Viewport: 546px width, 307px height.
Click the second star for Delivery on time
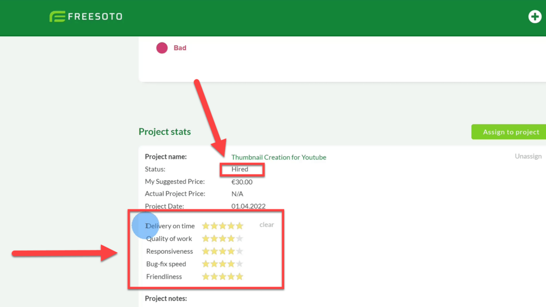pos(214,226)
